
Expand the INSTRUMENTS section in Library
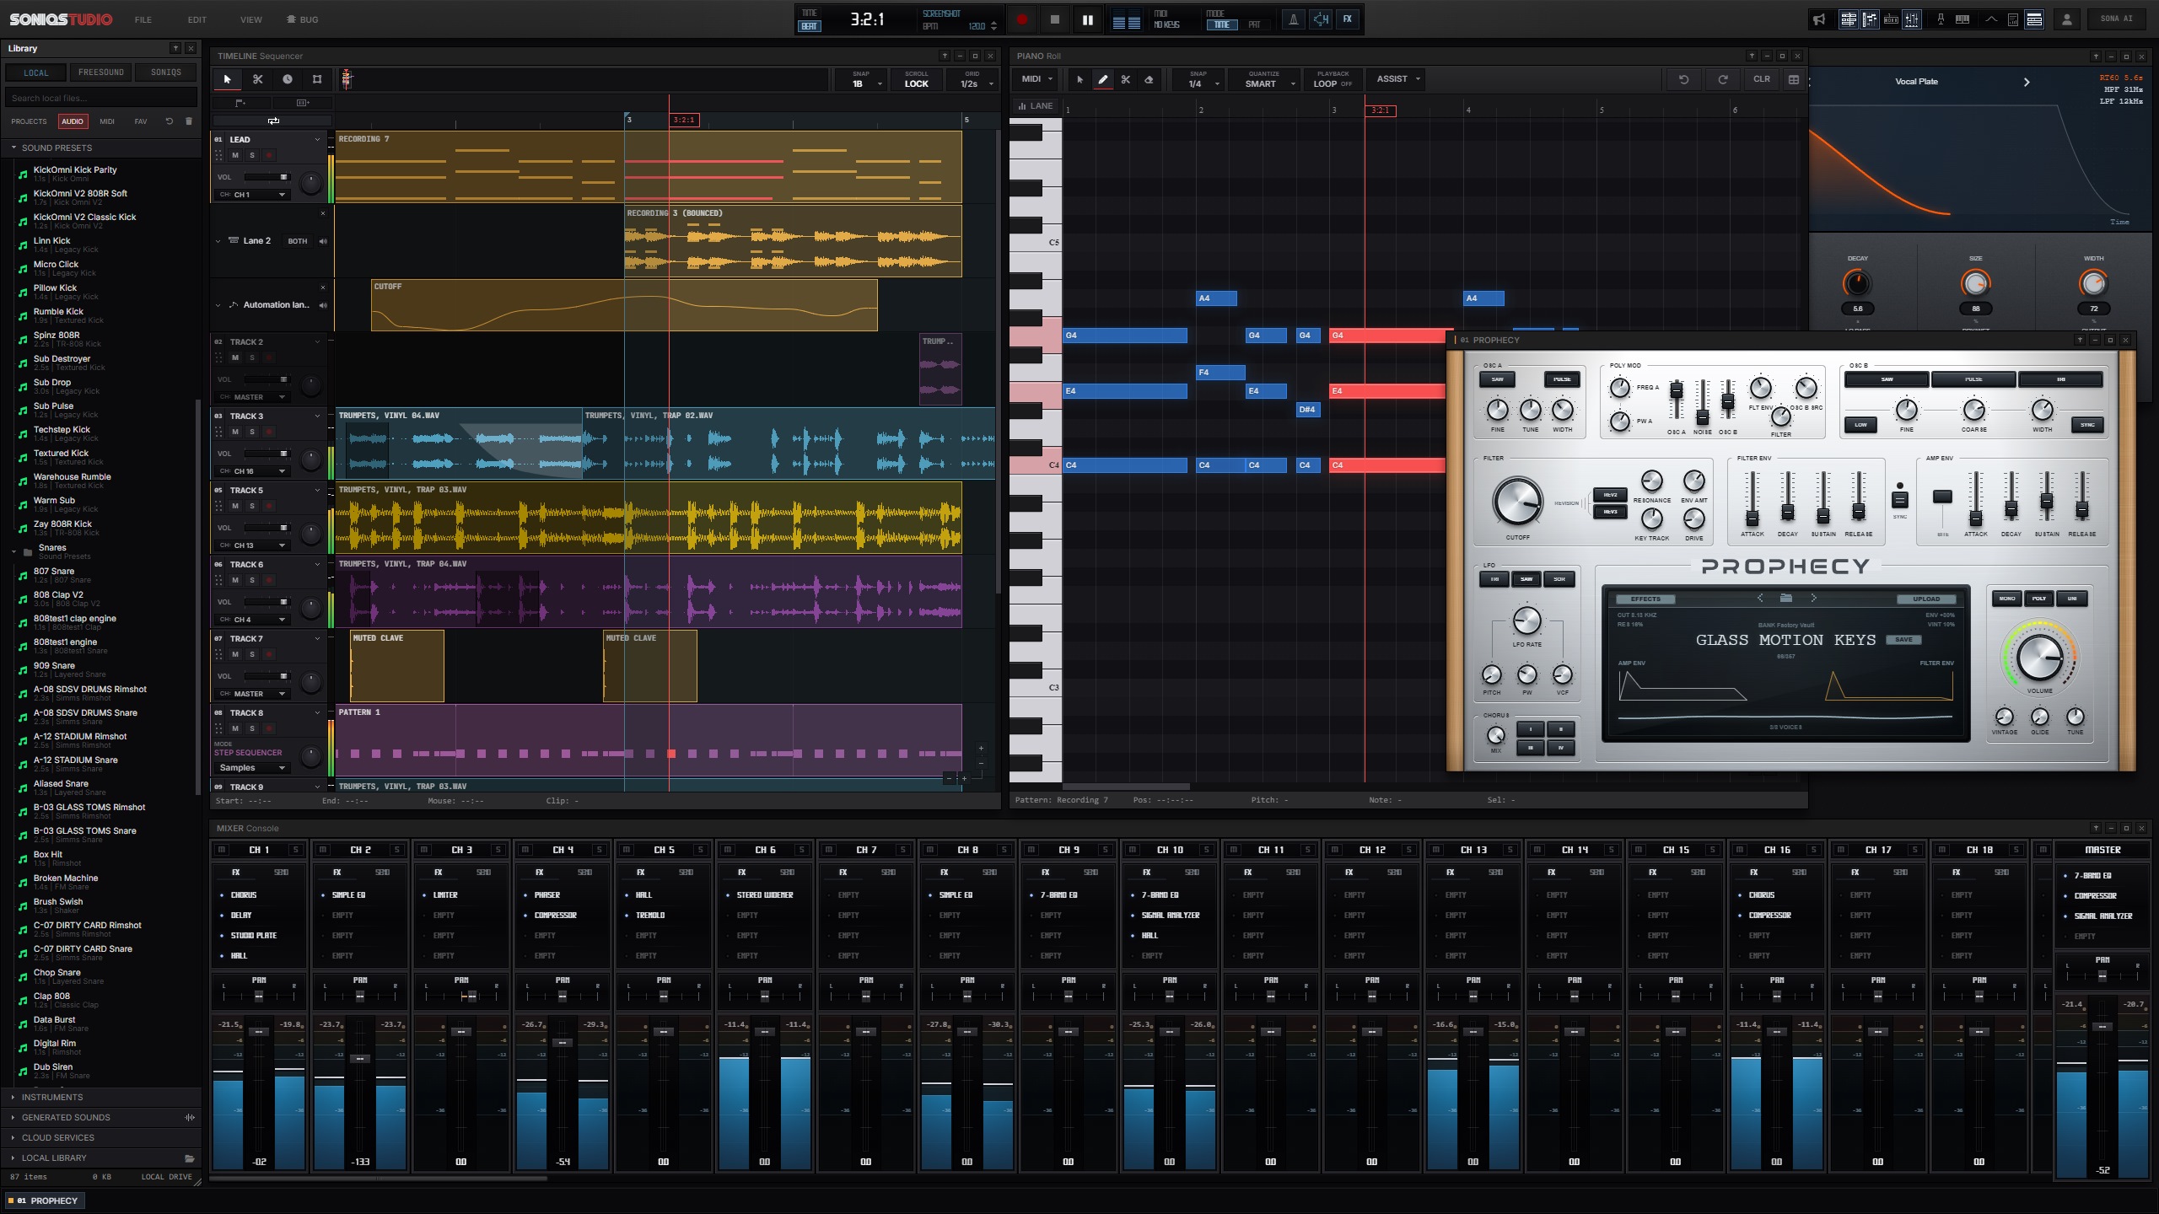click(101, 1098)
